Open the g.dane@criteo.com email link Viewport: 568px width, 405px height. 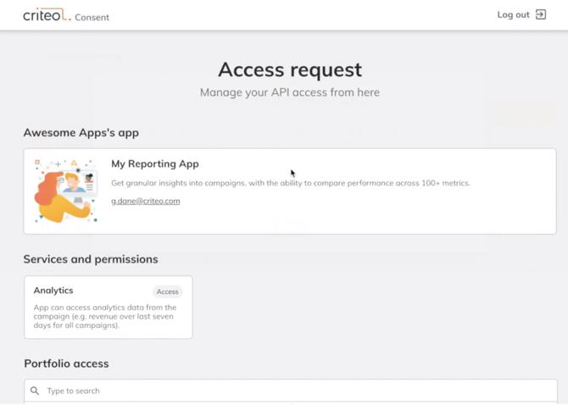[x=145, y=201]
